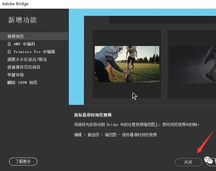
Task: Select 在 Premiere Pro 中编辑 entry
Action: point(31,52)
